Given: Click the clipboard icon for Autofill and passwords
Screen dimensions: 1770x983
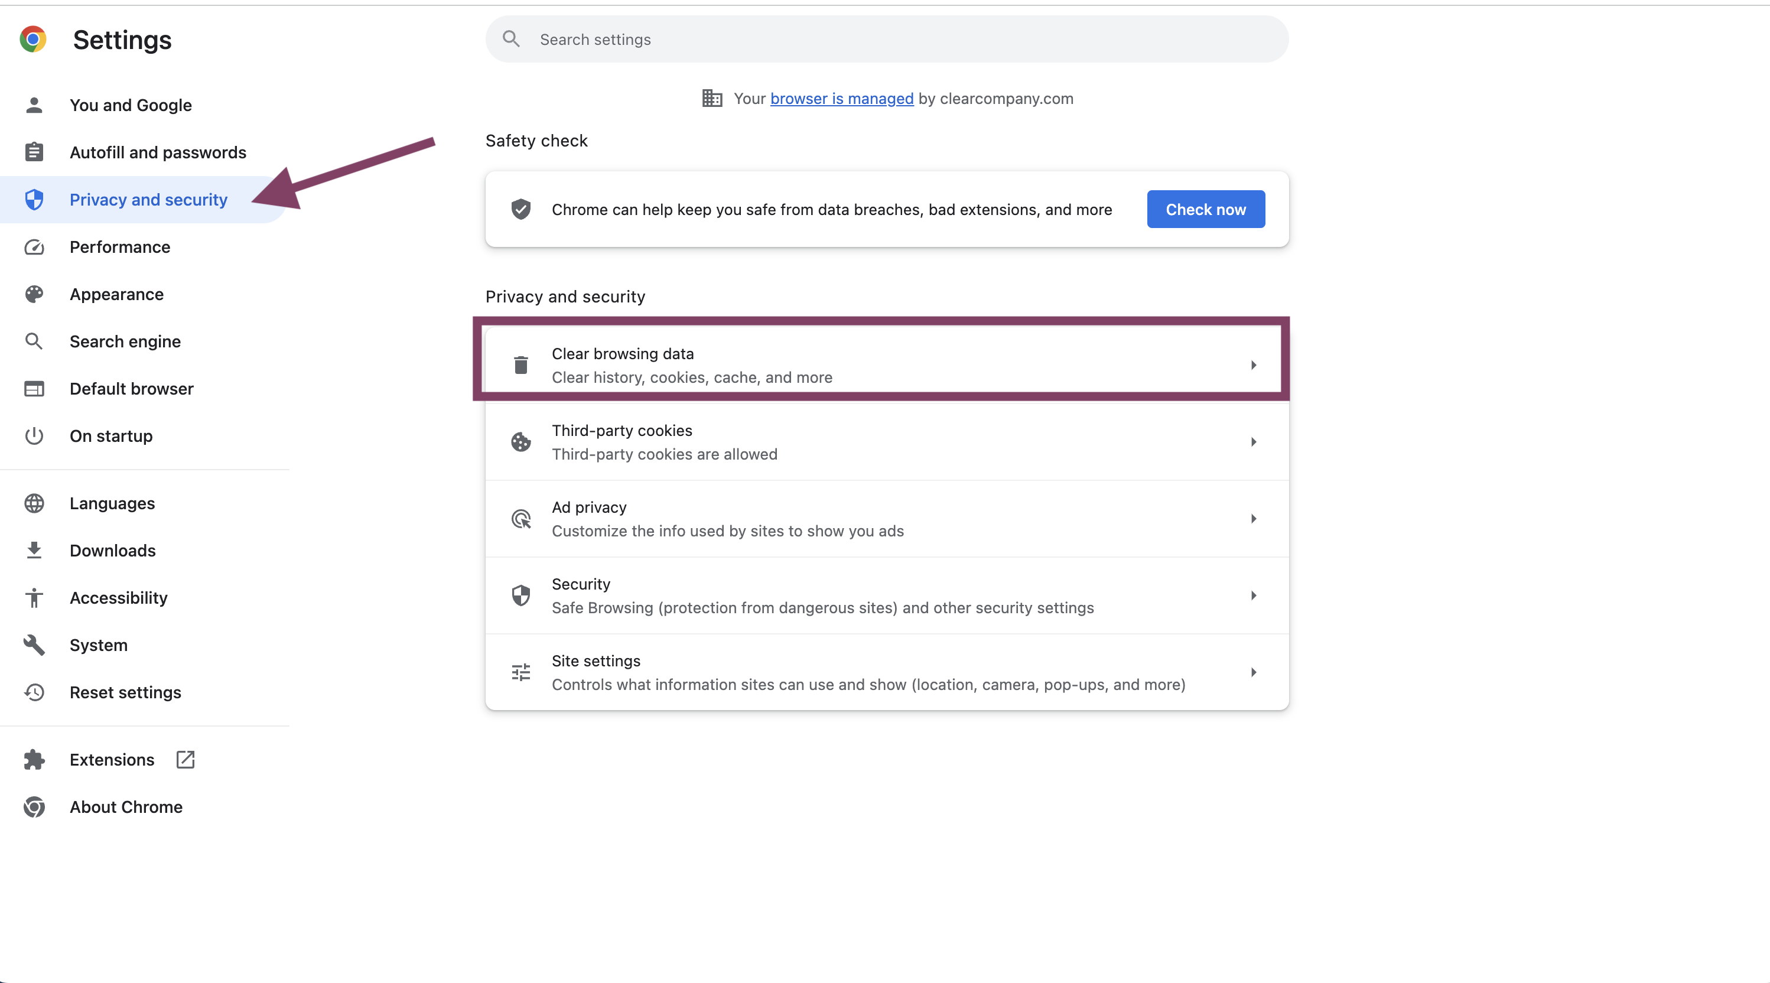Looking at the screenshot, I should pos(34,152).
